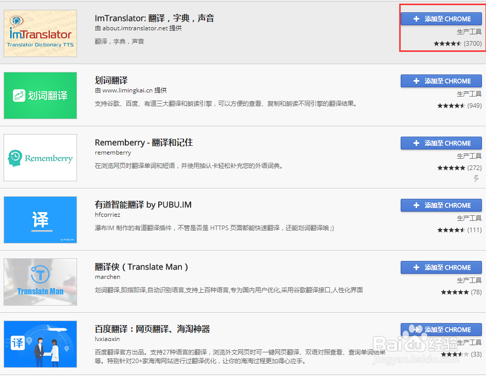Select ImTranslator description 翻译，字典，声音

tap(119, 41)
